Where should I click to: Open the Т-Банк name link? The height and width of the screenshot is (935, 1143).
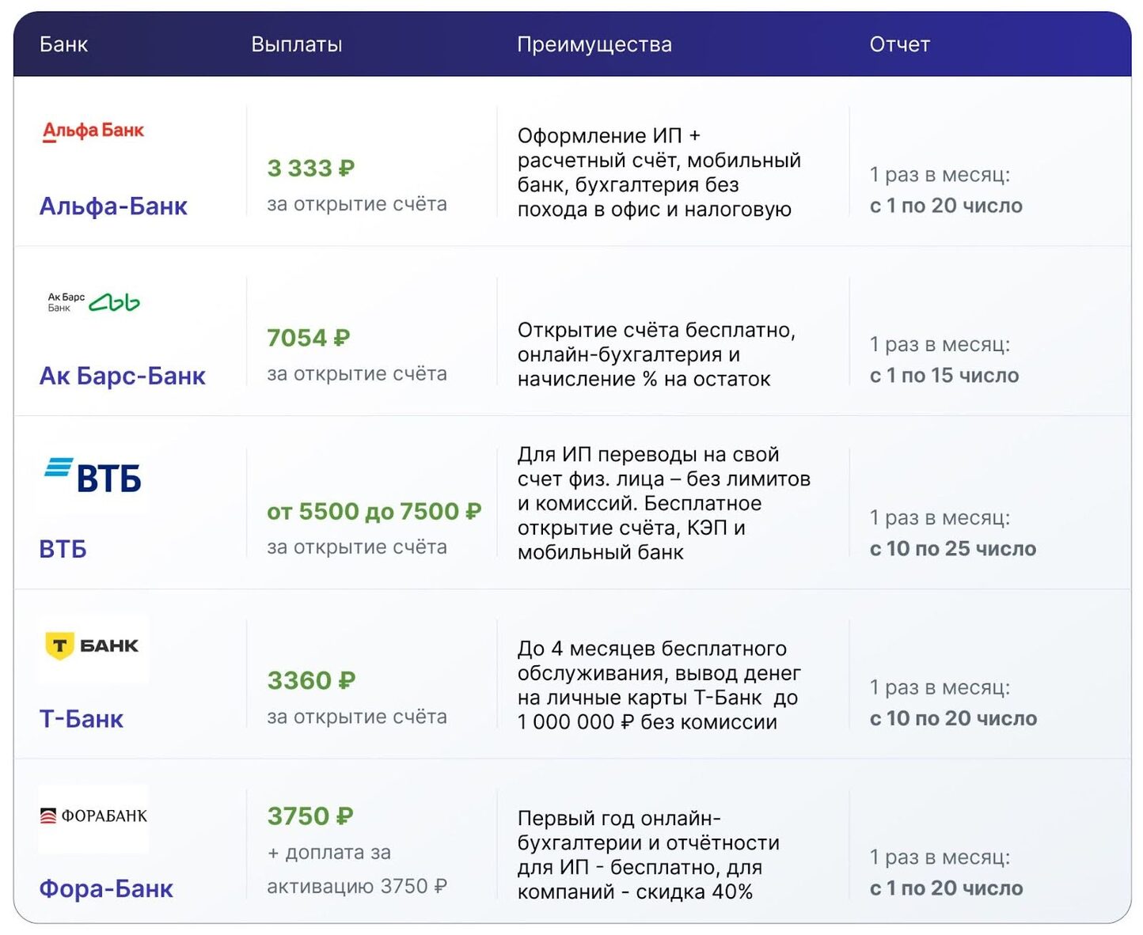(82, 719)
